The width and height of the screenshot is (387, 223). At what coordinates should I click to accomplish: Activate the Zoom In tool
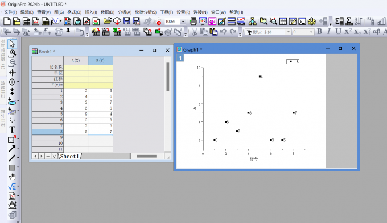tap(13, 53)
